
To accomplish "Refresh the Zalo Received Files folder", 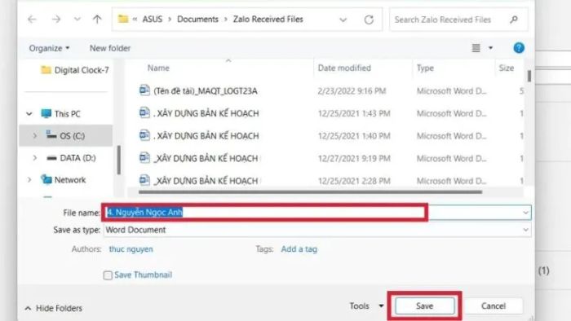I will (369, 20).
